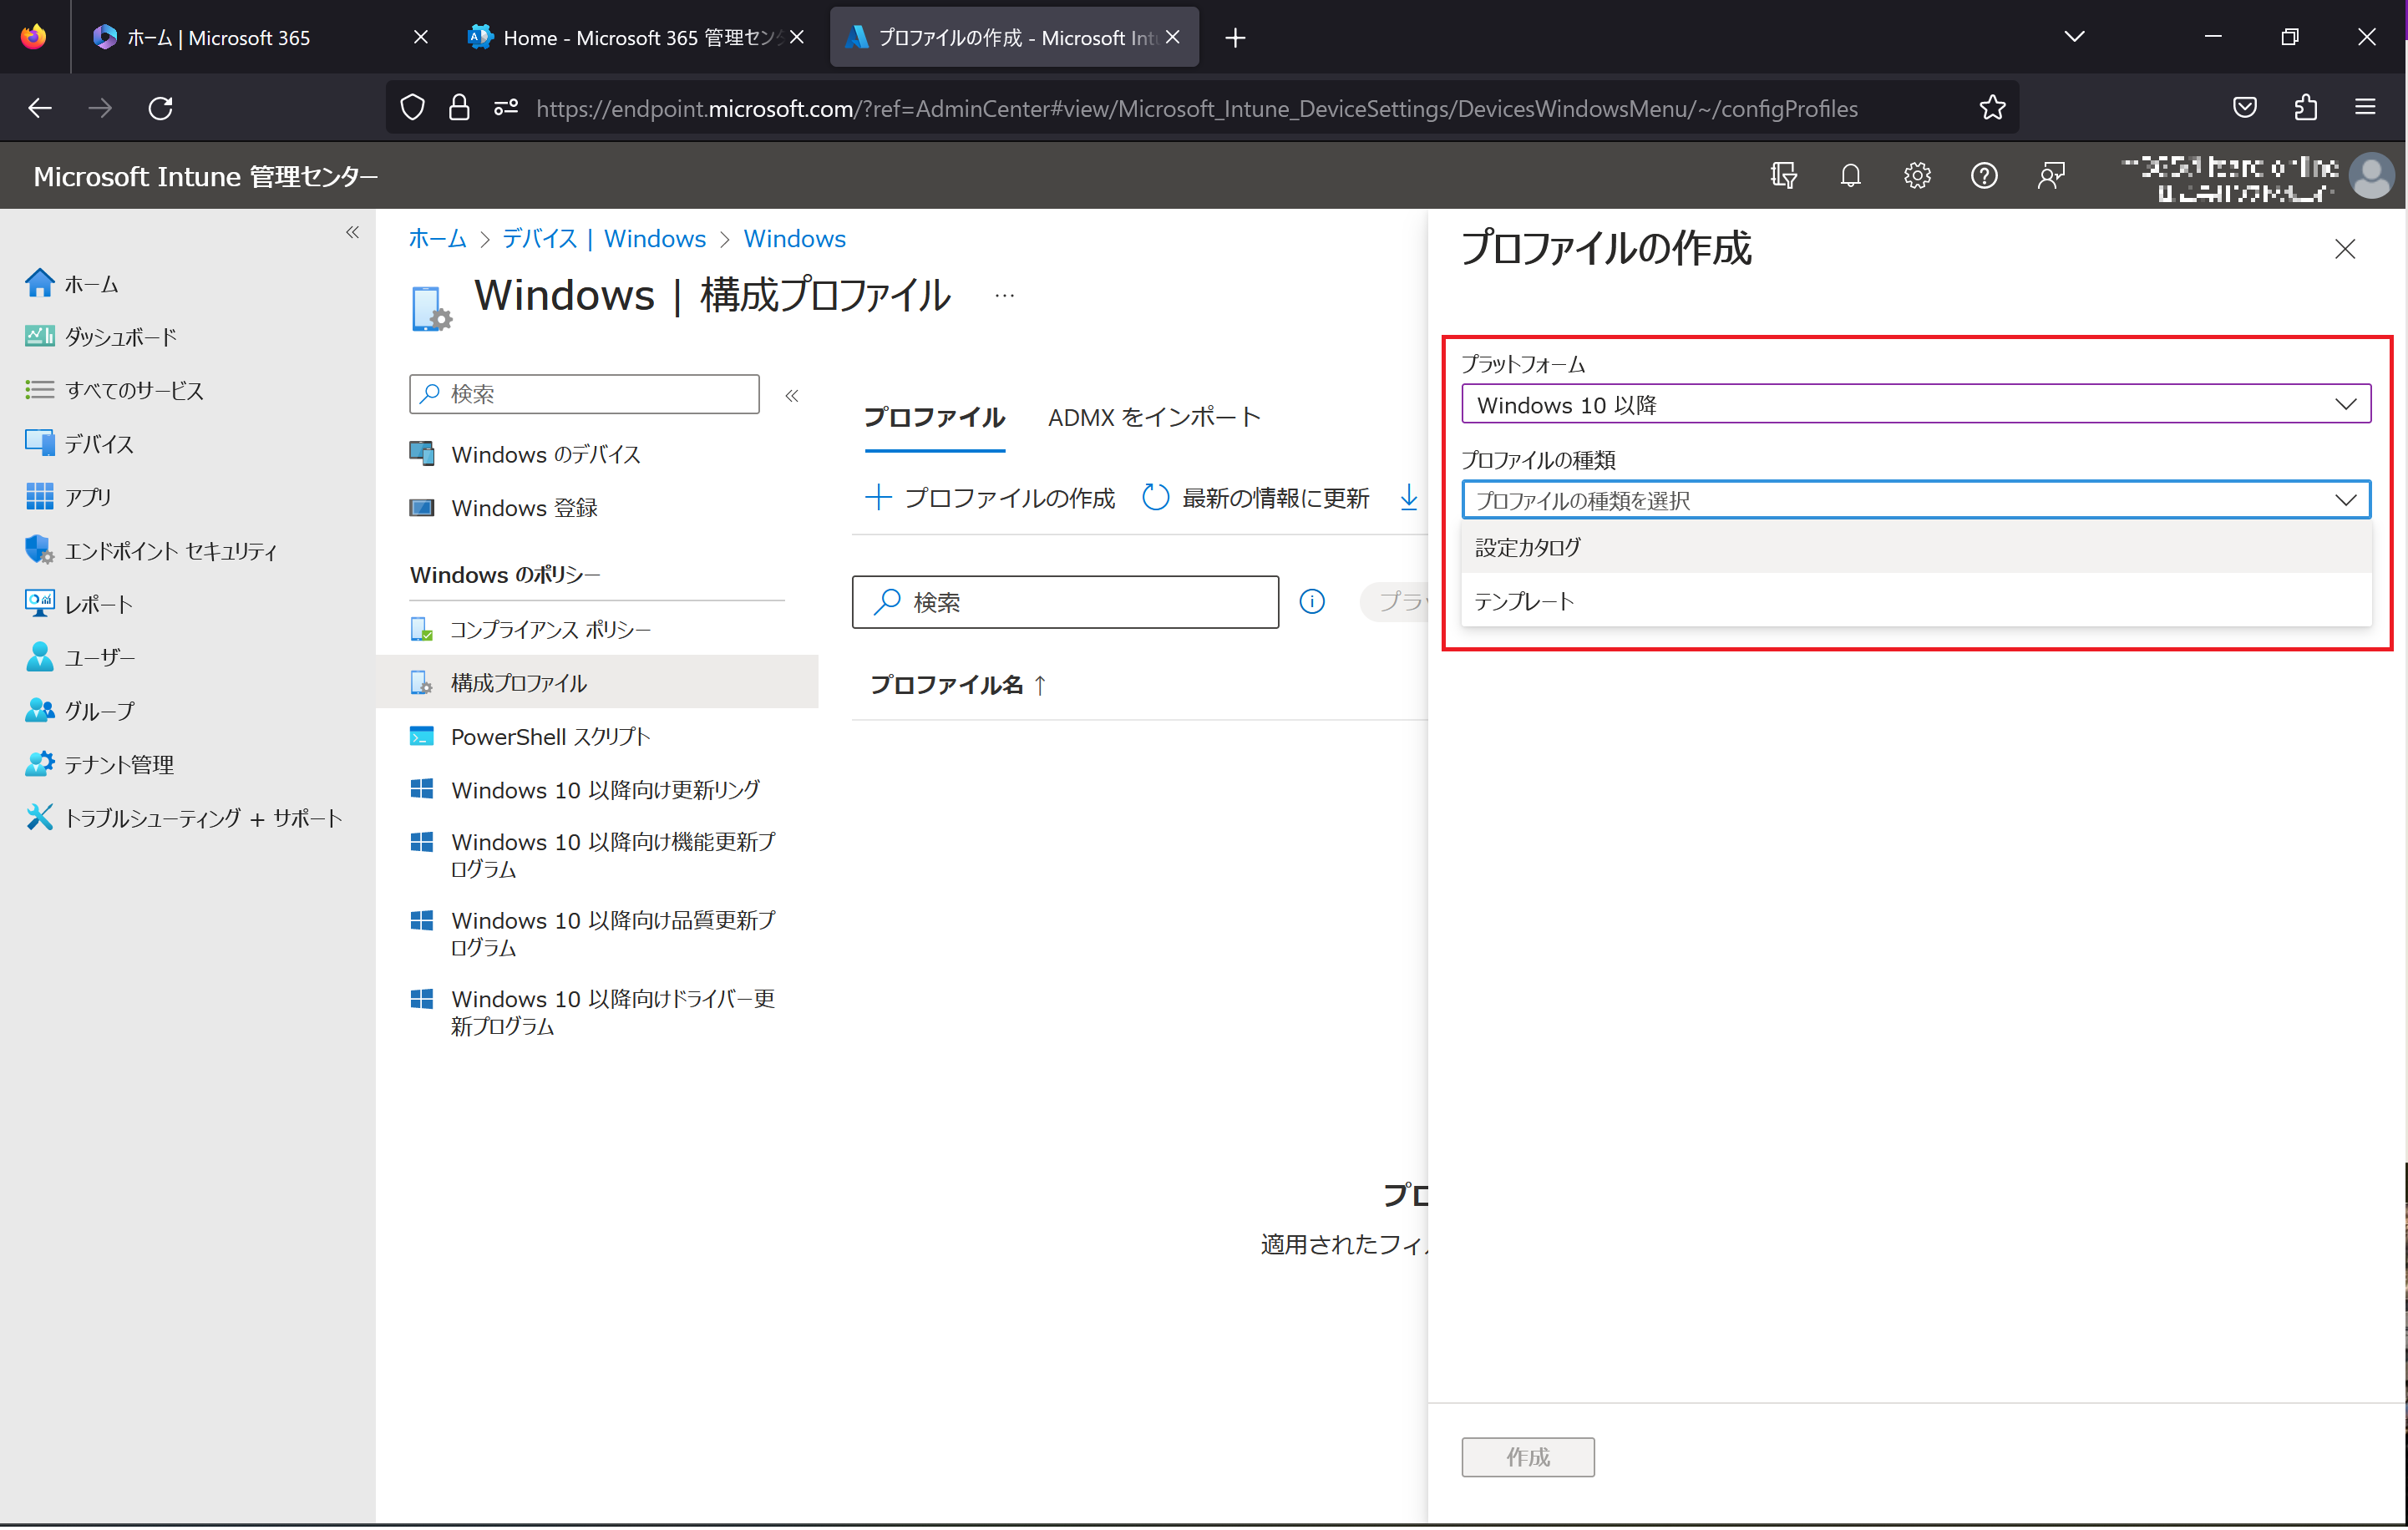Image resolution: width=2408 pixels, height=1530 pixels.
Task: Click the info icon beside the search box
Action: pos(1311,601)
